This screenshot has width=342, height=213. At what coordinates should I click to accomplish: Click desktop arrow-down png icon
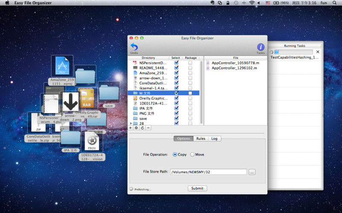click(x=71, y=101)
